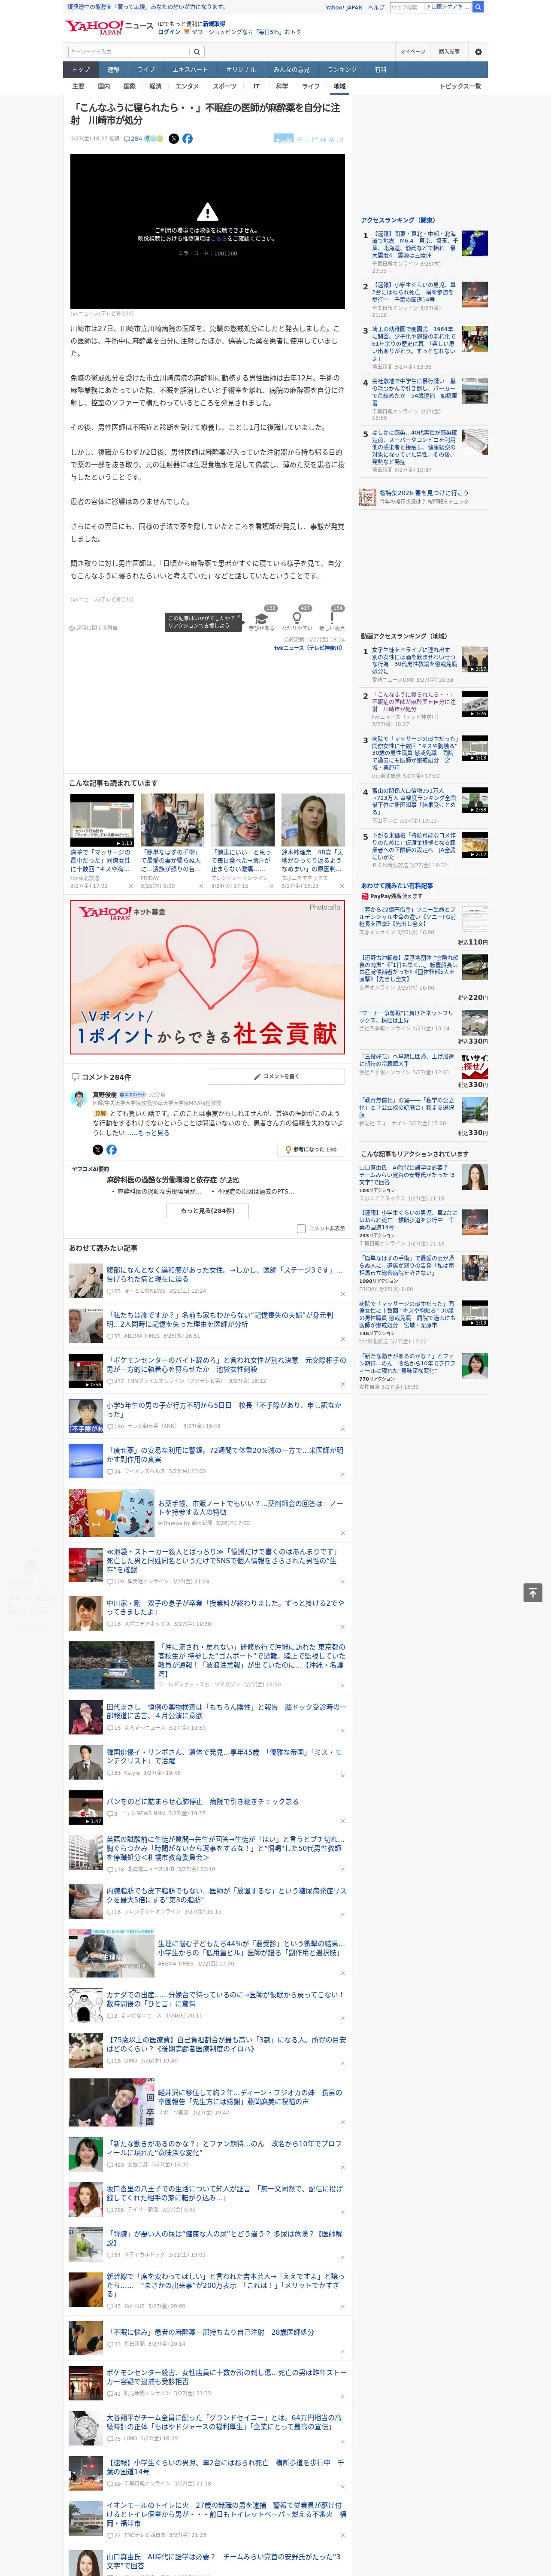551x2576 pixels.
Task: Open the 経済 category tab
Action: coord(155,86)
